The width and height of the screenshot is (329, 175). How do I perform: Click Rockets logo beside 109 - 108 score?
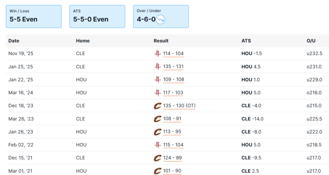tap(157, 80)
